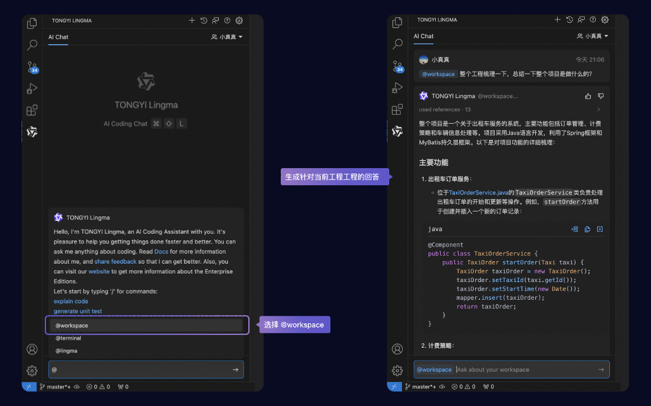Viewport: 651px width, 406px height.
Task: Like the TONGYI Lingma answer with thumbs up
Action: coord(588,96)
